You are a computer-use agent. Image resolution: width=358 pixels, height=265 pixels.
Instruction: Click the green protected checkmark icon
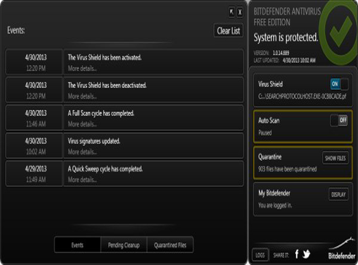(339, 32)
